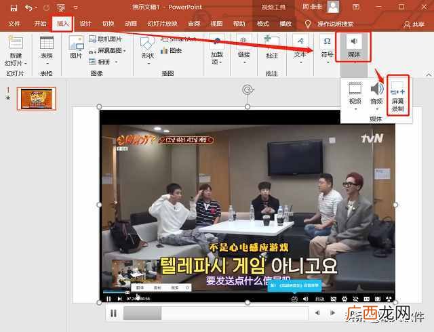Open the 屏幕截图 screenshot dropdown

pyautogui.click(x=107, y=51)
